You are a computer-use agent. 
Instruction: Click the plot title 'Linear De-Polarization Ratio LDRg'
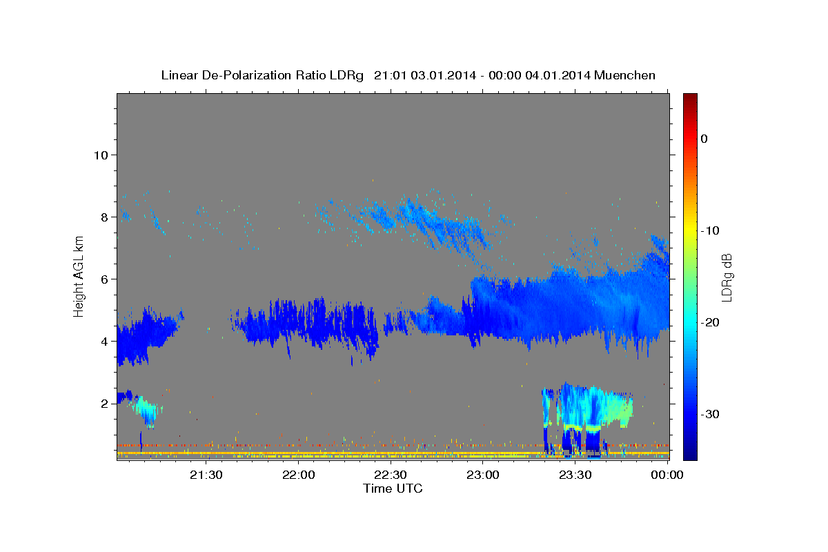pos(262,75)
